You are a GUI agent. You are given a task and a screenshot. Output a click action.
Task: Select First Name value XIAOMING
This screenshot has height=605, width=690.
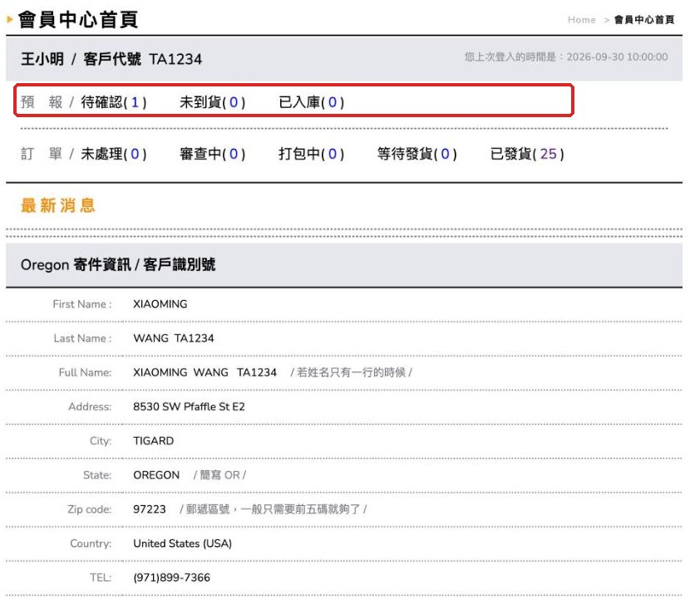[x=160, y=304]
